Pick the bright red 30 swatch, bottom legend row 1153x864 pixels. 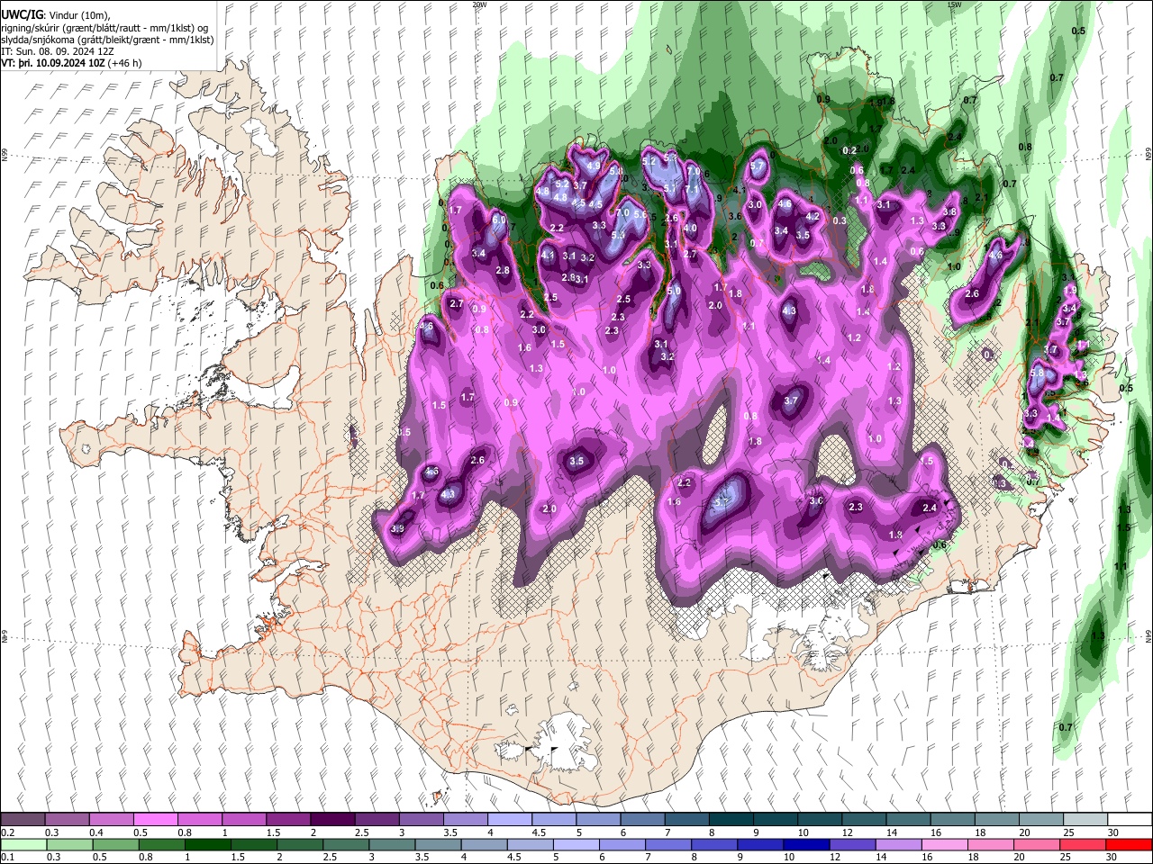[x=1129, y=844]
